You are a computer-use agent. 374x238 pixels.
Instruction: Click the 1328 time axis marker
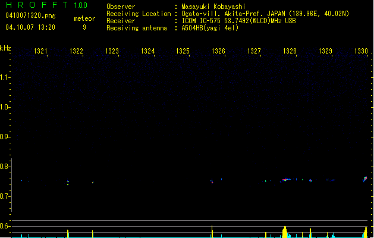coord(290,51)
